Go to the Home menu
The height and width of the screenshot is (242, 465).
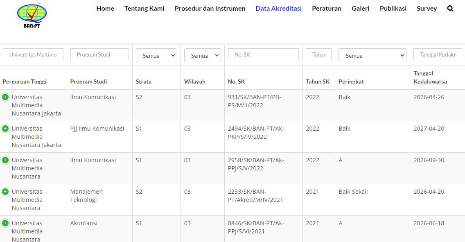105,9
